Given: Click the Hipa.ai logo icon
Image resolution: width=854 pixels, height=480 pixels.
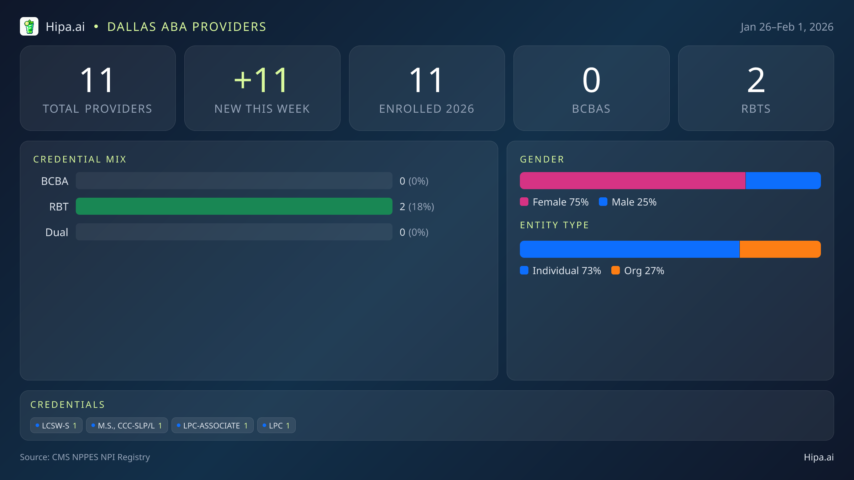Looking at the screenshot, I should tap(29, 26).
